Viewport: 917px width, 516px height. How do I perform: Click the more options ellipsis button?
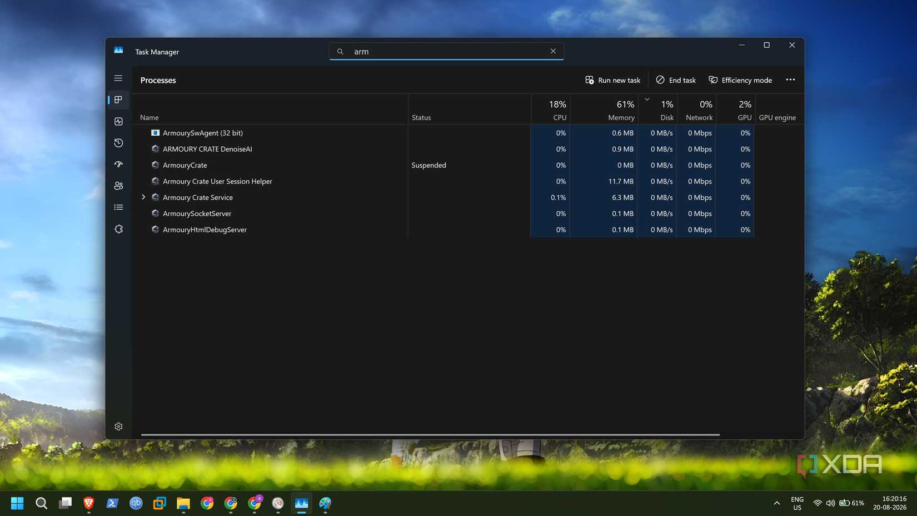(x=790, y=80)
